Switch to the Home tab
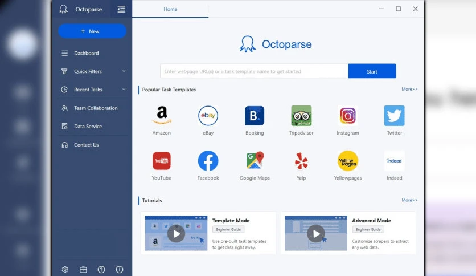This screenshot has width=476, height=276. [170, 9]
